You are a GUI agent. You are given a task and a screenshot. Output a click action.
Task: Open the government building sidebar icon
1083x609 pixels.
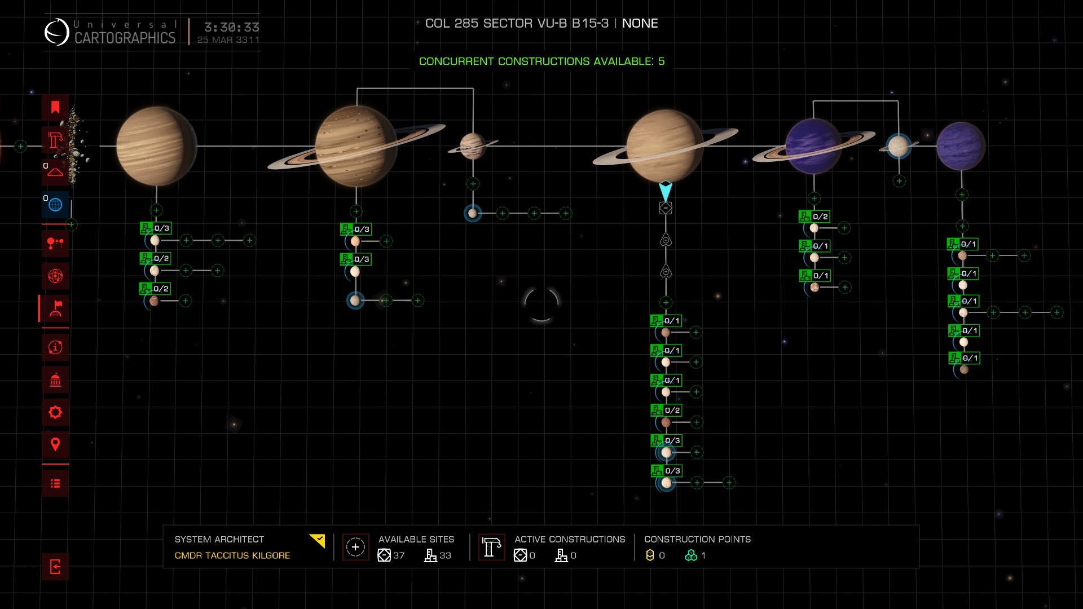point(55,380)
